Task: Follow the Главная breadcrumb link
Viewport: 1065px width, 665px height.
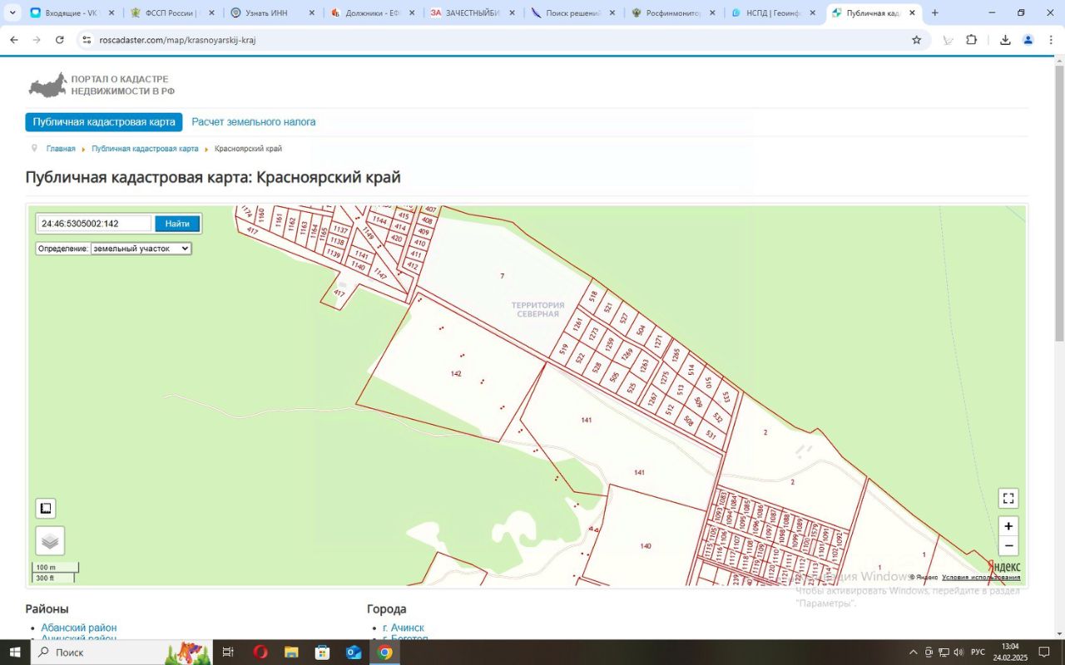Action: [x=61, y=149]
